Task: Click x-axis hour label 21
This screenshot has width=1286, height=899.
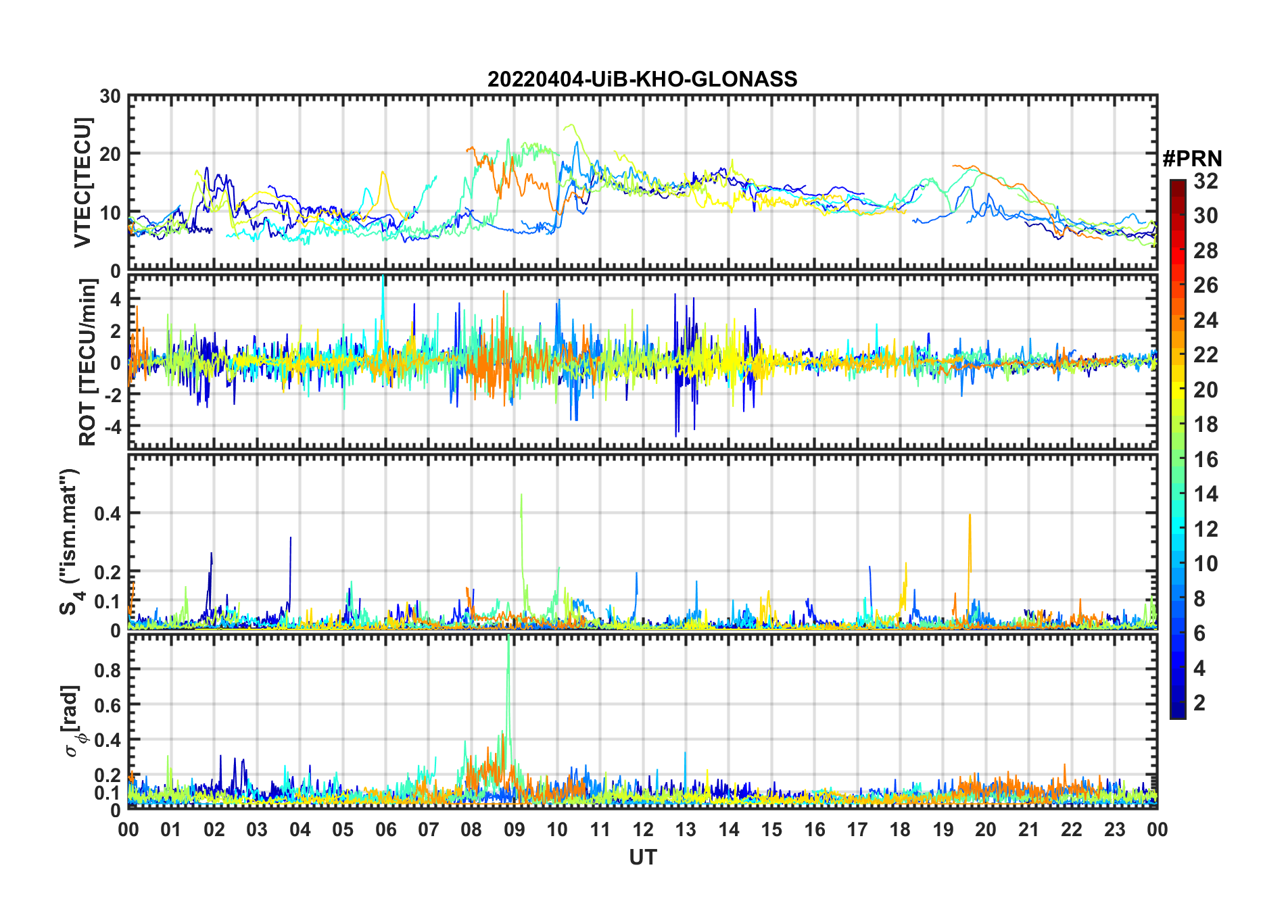Action: pyautogui.click(x=1028, y=829)
